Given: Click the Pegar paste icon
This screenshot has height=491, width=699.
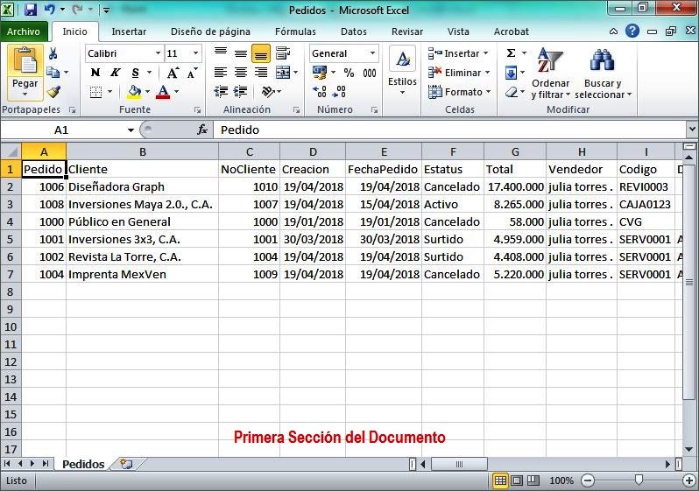Looking at the screenshot, I should pos(25,61).
